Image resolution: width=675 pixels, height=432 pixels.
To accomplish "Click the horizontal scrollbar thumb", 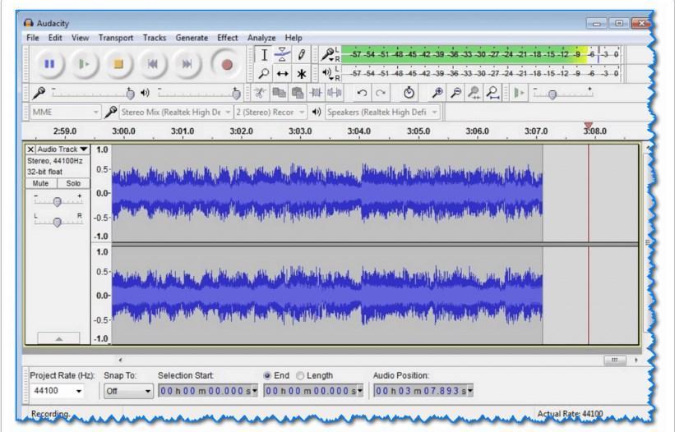I will 615,360.
